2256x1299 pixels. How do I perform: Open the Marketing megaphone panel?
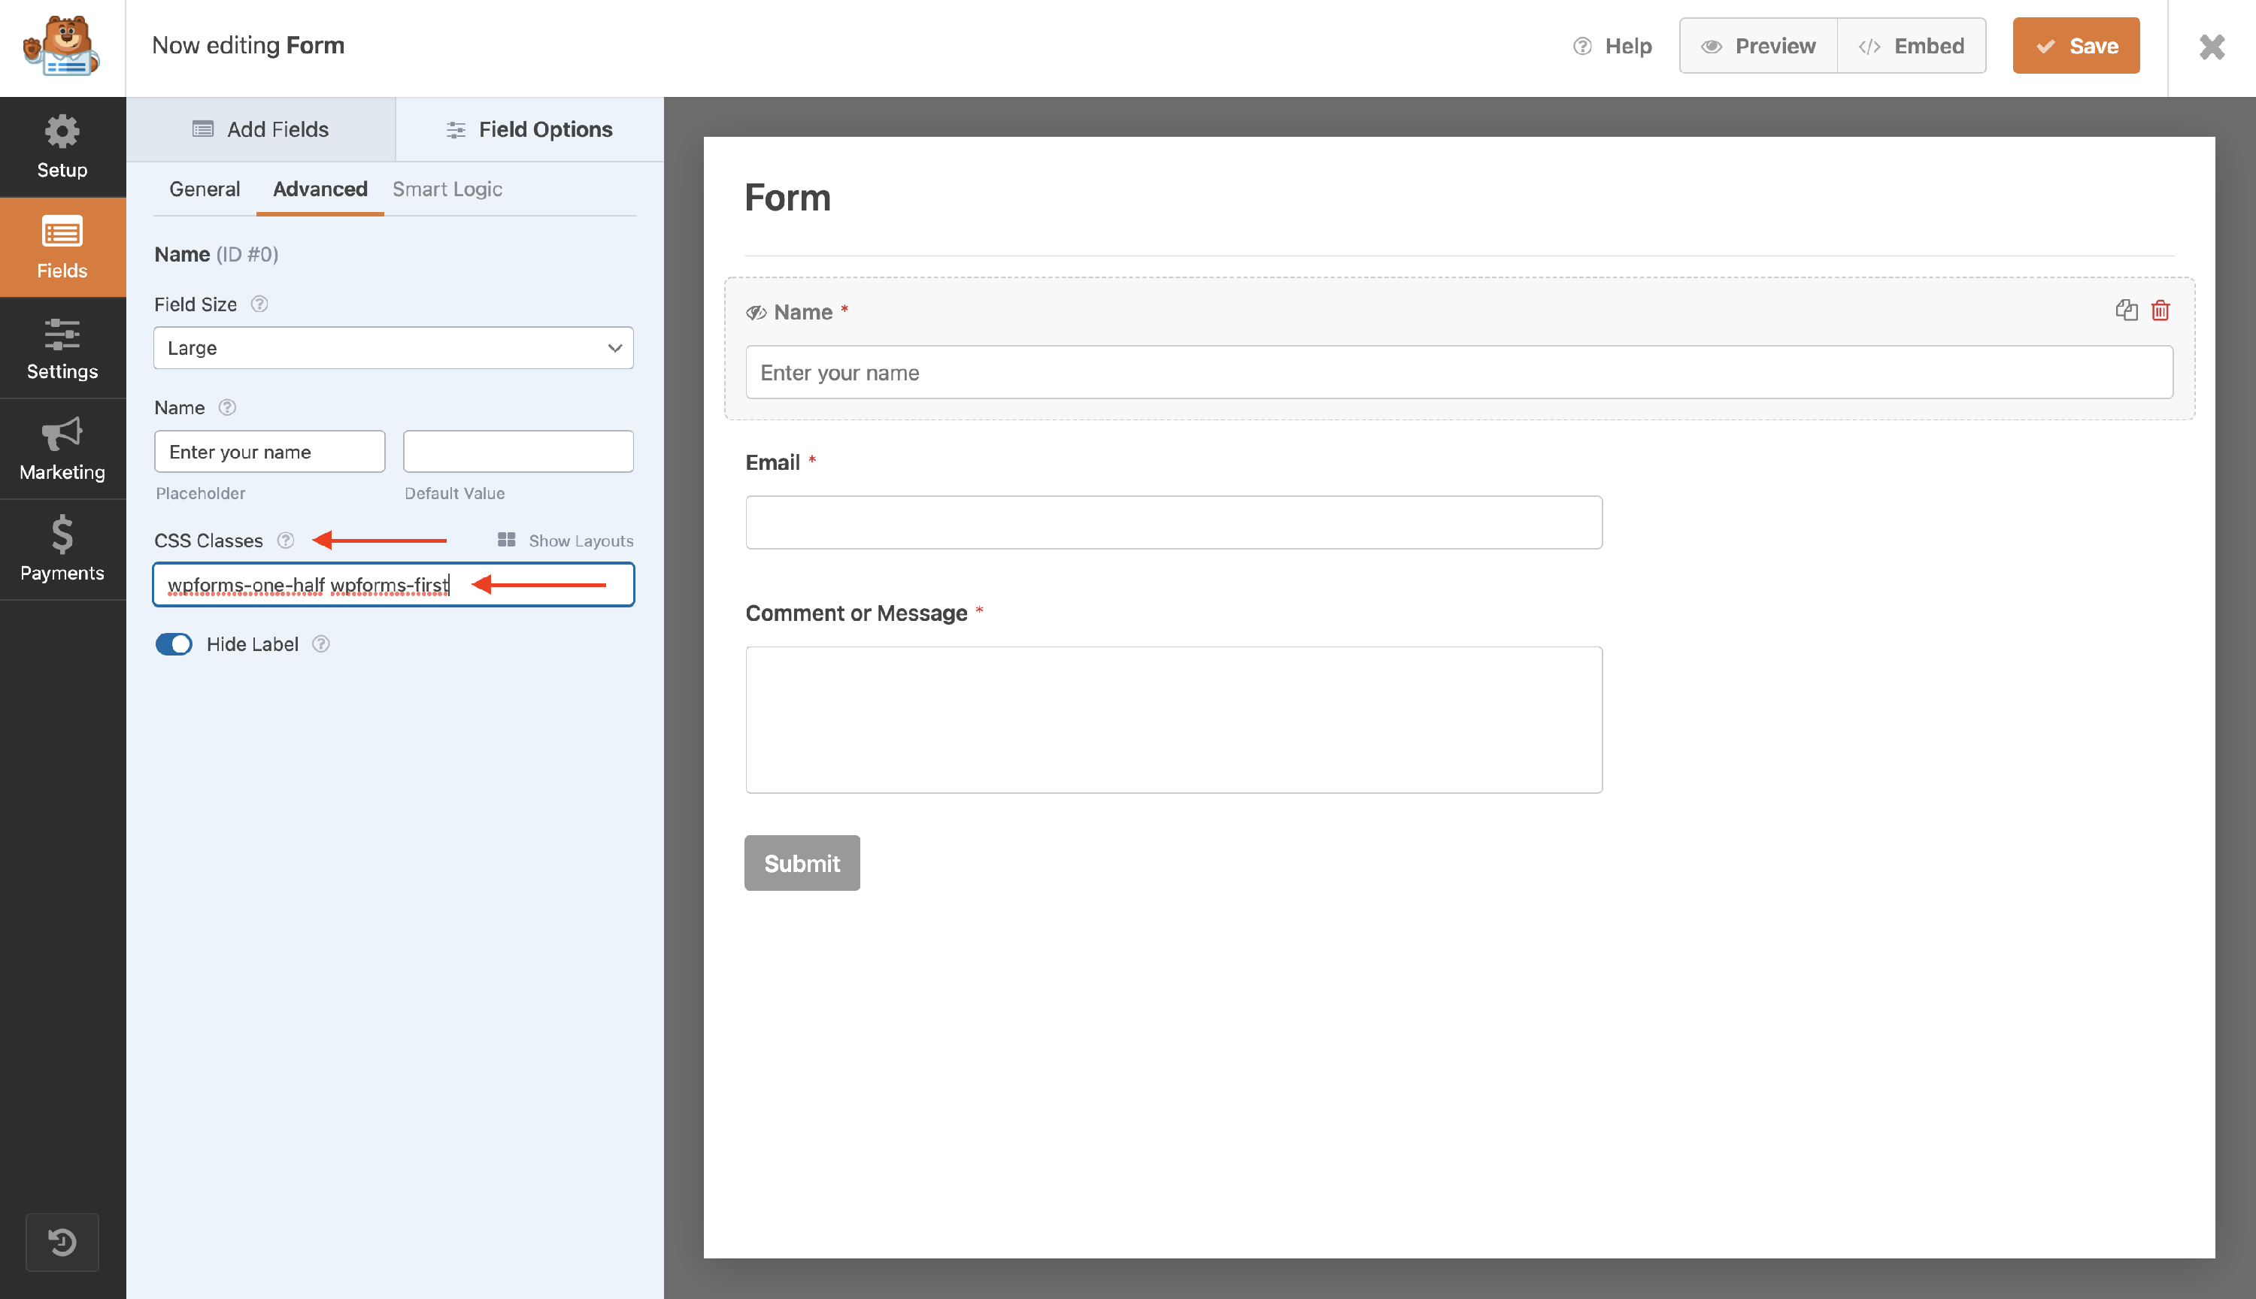click(62, 450)
